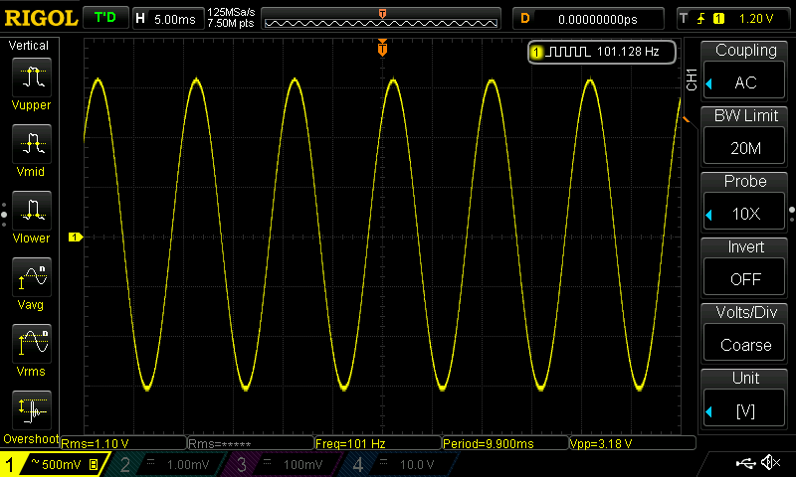
Task: Click the 125MSa/s sample rate readout
Action: pyautogui.click(x=231, y=12)
